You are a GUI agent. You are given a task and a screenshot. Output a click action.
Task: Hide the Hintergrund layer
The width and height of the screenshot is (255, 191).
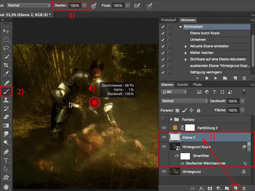click(164, 171)
